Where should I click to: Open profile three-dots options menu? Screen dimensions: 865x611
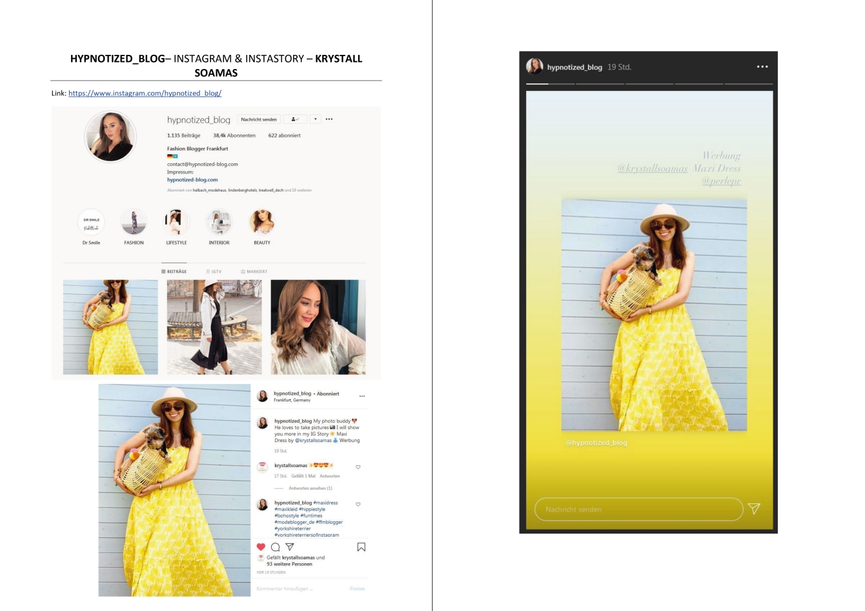click(x=329, y=119)
